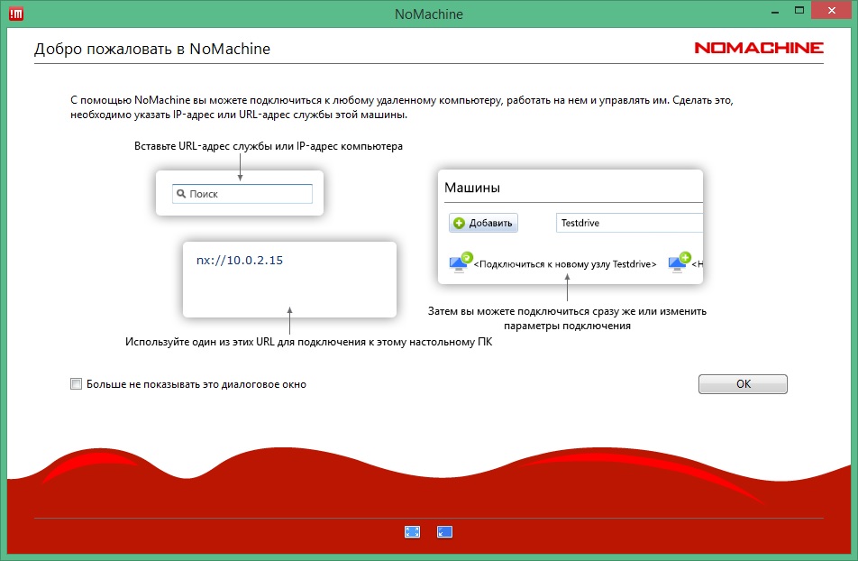Click the magnifier icon in the Поиск field
Screen dimensions: 858x561
(x=180, y=194)
